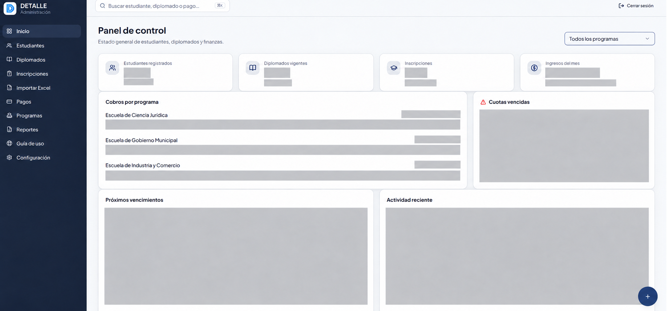This screenshot has width=667, height=311.
Task: Go to Inicio in the sidebar
Action: click(x=42, y=31)
